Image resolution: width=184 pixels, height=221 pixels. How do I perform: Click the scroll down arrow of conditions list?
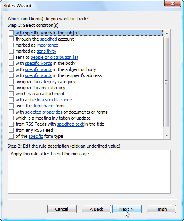pos(167,136)
